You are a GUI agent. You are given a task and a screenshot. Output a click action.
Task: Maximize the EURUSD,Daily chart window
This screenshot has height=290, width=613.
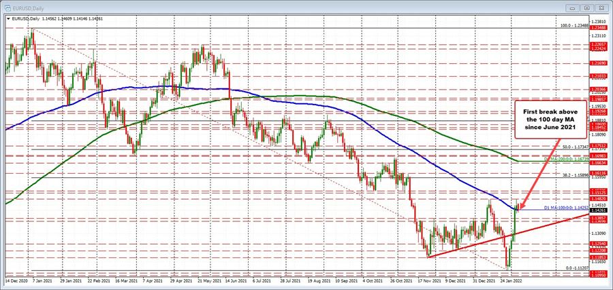click(588, 7)
